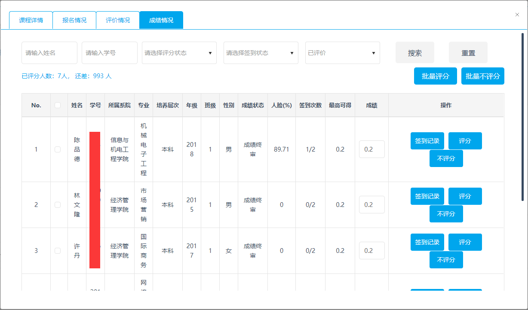Viewport: 528px width, 310px height.
Task: Click the score field in 林文隆's row
Action: click(x=372, y=205)
